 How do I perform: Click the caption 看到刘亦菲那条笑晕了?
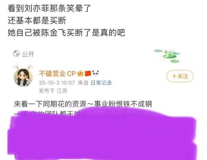(x=49, y=8)
